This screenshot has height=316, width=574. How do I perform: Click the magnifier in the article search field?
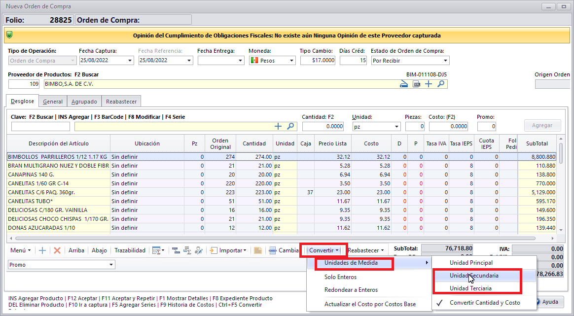coord(291,127)
